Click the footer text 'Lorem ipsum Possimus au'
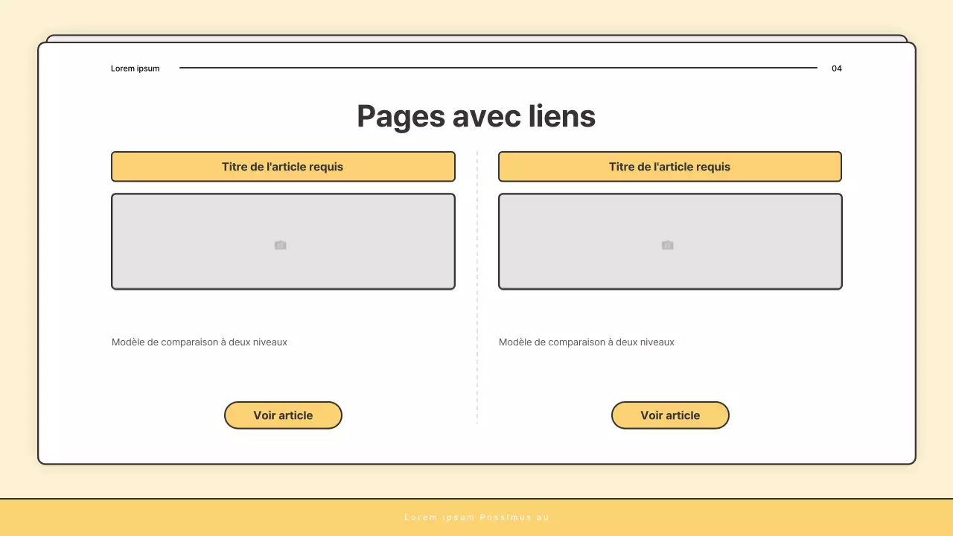Viewport: 953px width, 536px height. [476, 517]
